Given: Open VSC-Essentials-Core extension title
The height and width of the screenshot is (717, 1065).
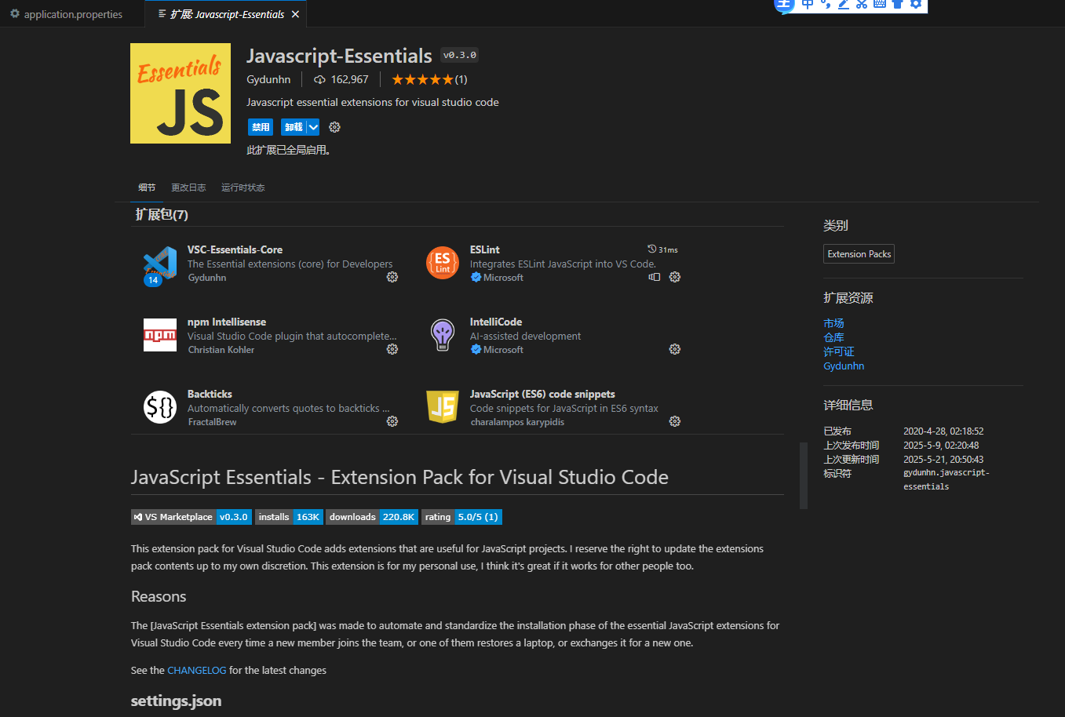Looking at the screenshot, I should [x=235, y=249].
